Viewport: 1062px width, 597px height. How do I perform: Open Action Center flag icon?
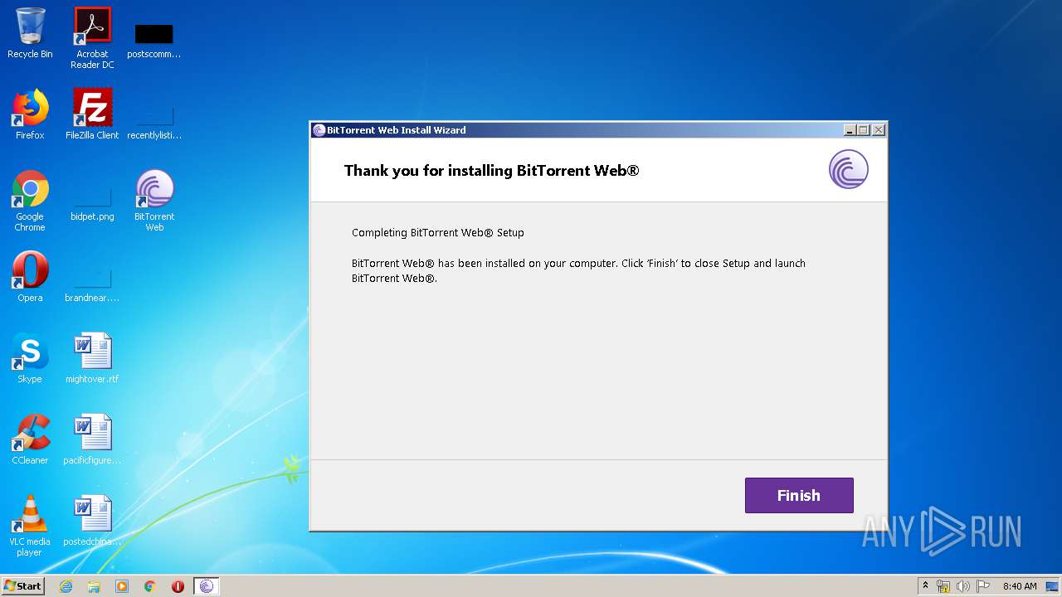(983, 586)
